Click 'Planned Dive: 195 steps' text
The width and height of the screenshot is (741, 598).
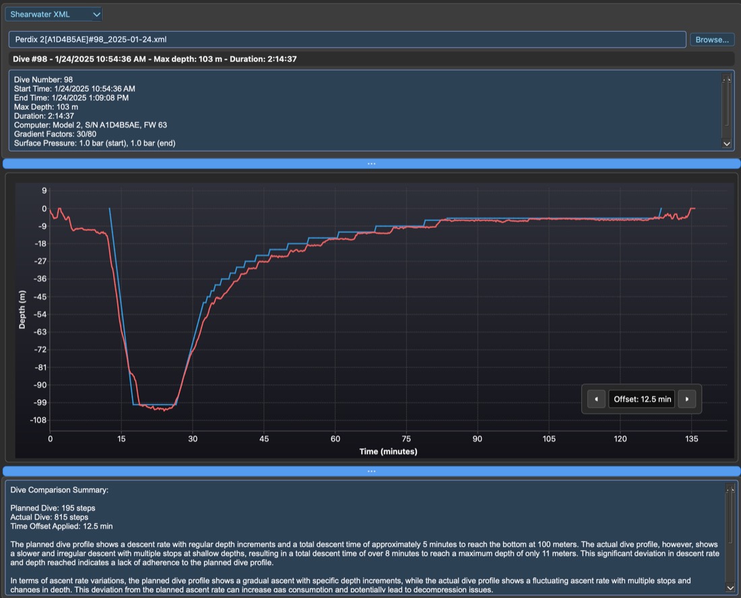tap(53, 508)
